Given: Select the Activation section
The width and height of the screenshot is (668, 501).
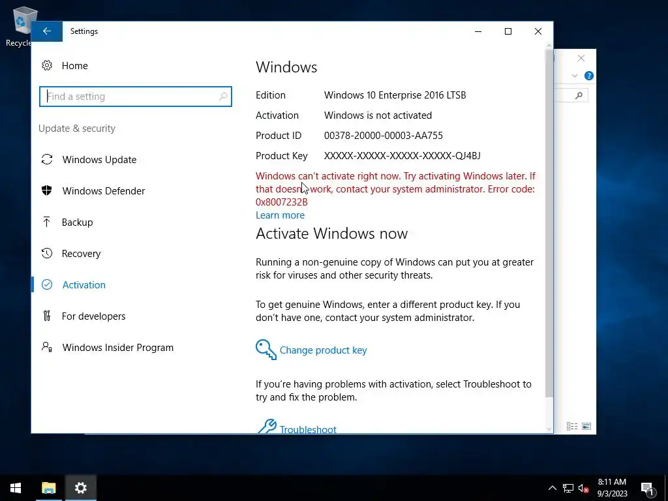Looking at the screenshot, I should click(84, 285).
